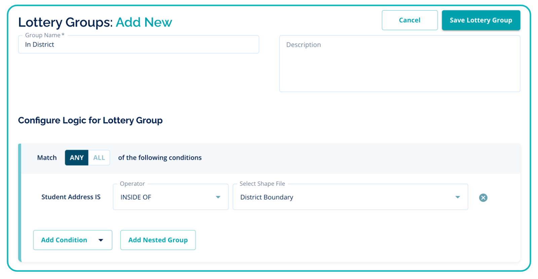Click the Configure Logic for Lottery Group heading
The image size is (538, 279).
pyautogui.click(x=90, y=120)
